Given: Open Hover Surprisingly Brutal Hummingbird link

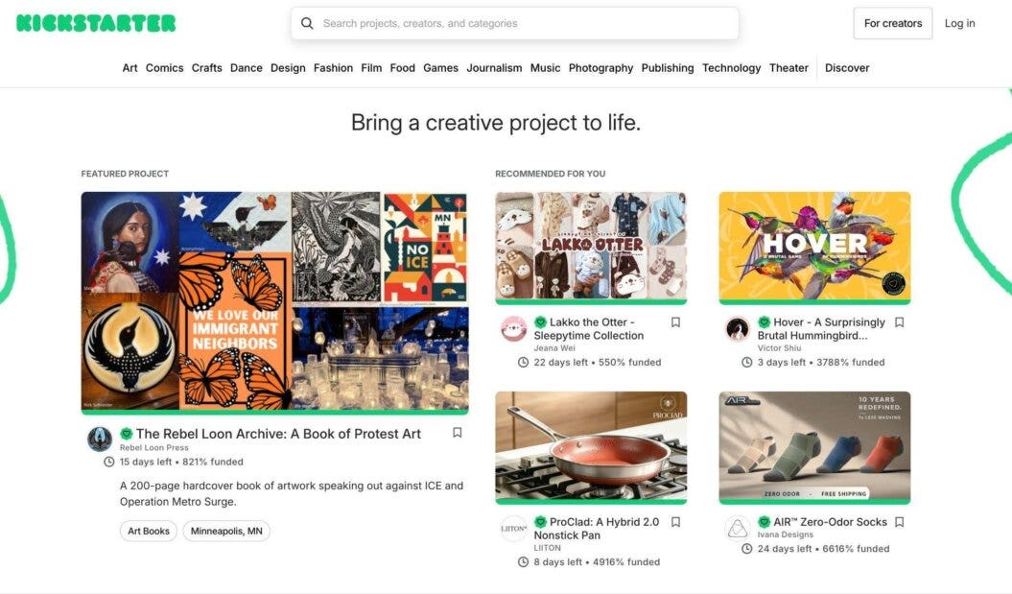Looking at the screenshot, I should (821, 328).
